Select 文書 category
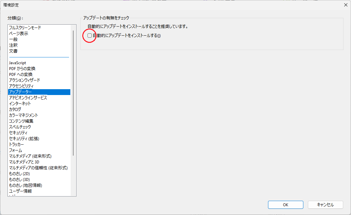351x215 pixels. pyautogui.click(x=39, y=51)
